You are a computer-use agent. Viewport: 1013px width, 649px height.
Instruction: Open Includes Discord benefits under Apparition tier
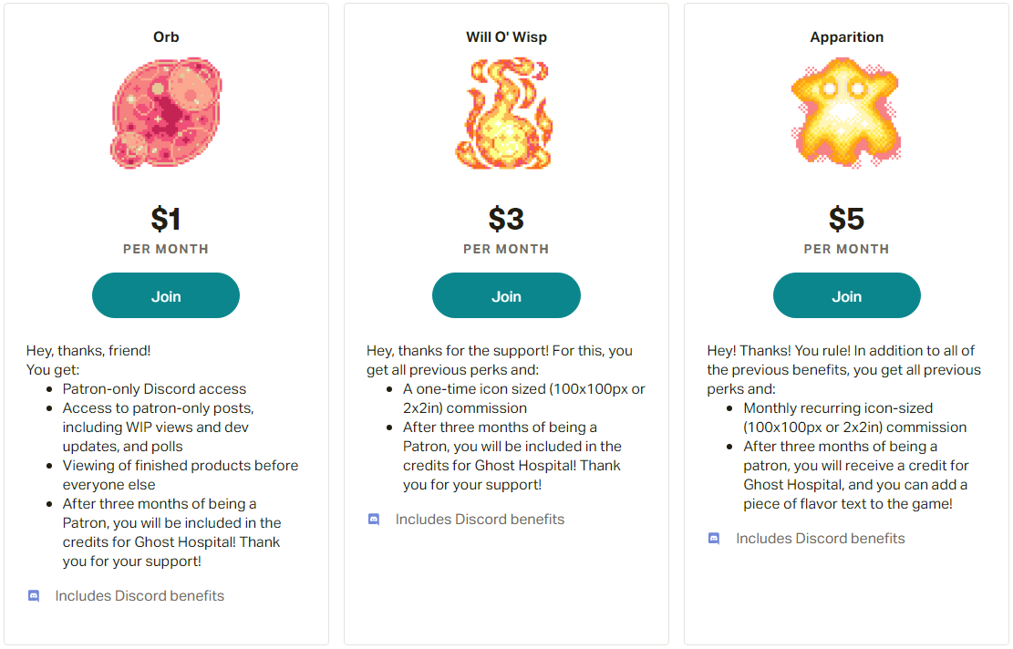pyautogui.click(x=820, y=538)
